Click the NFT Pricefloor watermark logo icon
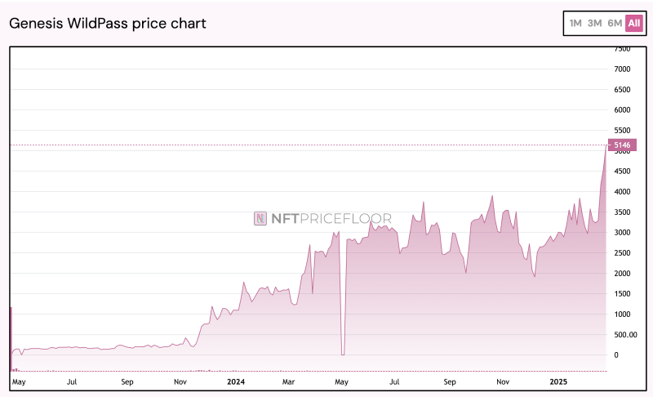653x397 pixels. tap(260, 218)
